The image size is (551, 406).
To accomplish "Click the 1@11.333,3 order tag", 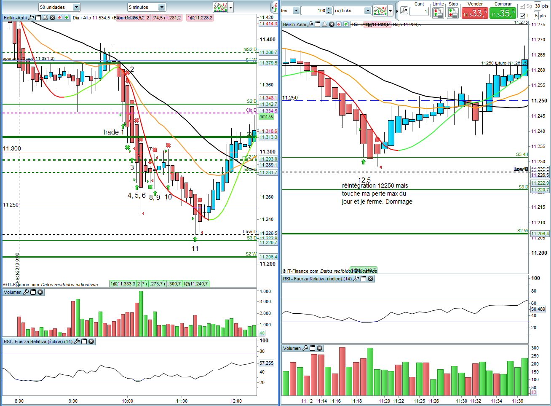I will pos(123,284).
